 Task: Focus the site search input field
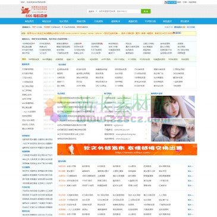[x=119, y=11]
